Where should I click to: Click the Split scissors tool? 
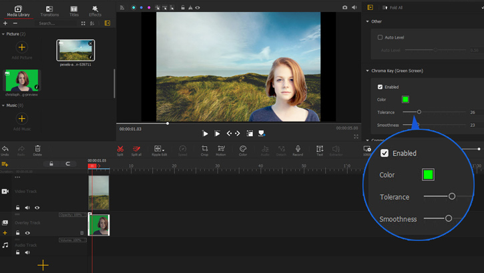(x=120, y=149)
